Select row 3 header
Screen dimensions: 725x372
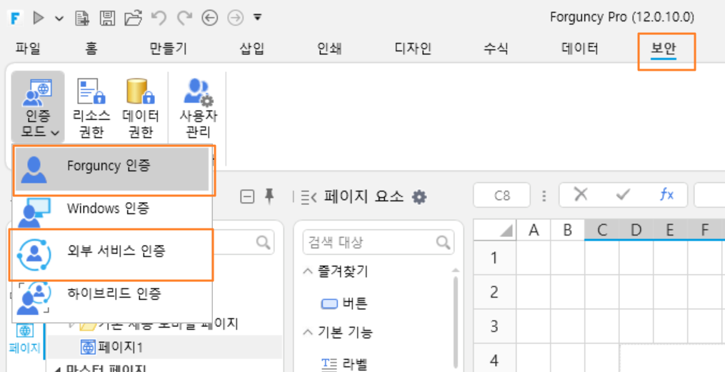494,326
